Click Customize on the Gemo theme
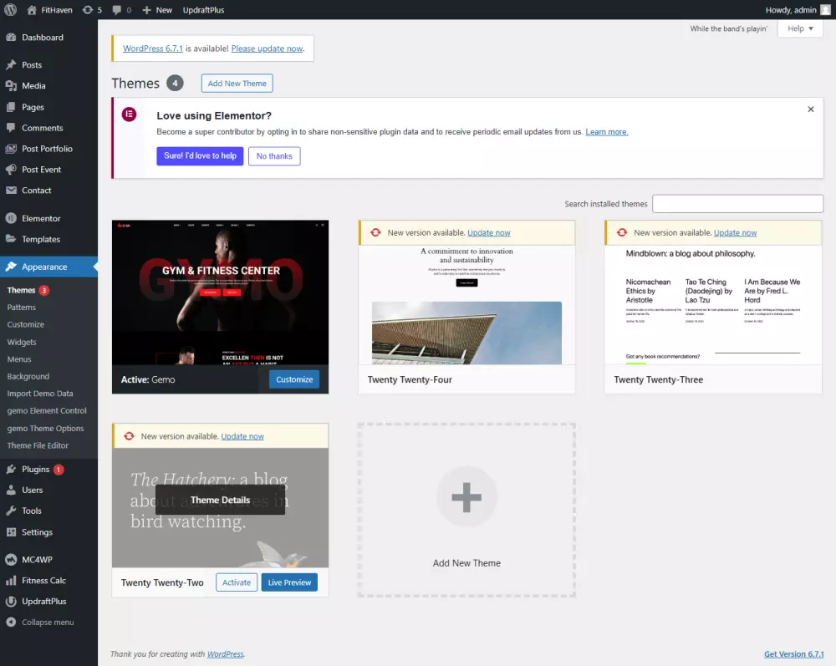Image resolution: width=836 pixels, height=666 pixels. coord(294,379)
